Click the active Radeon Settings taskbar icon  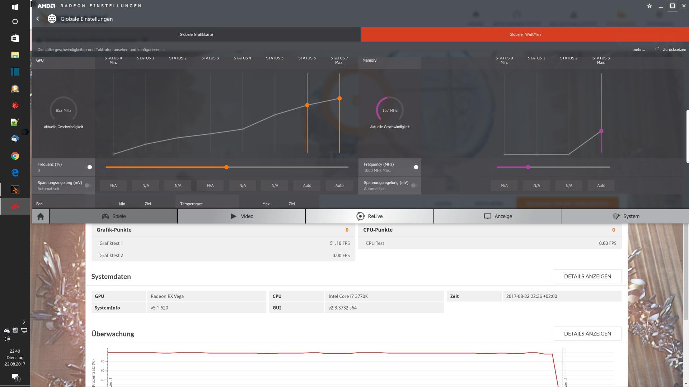coord(15,206)
